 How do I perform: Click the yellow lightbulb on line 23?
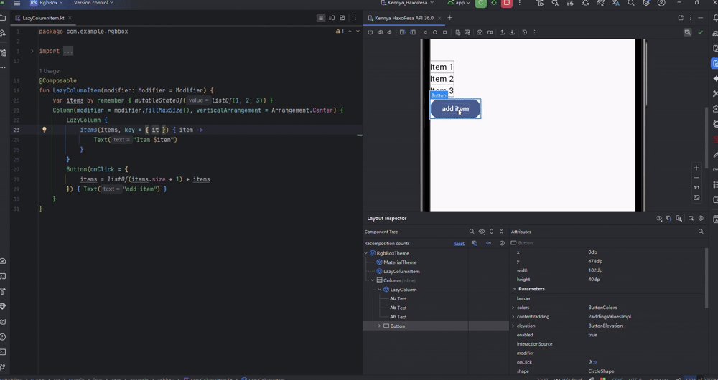pos(45,130)
